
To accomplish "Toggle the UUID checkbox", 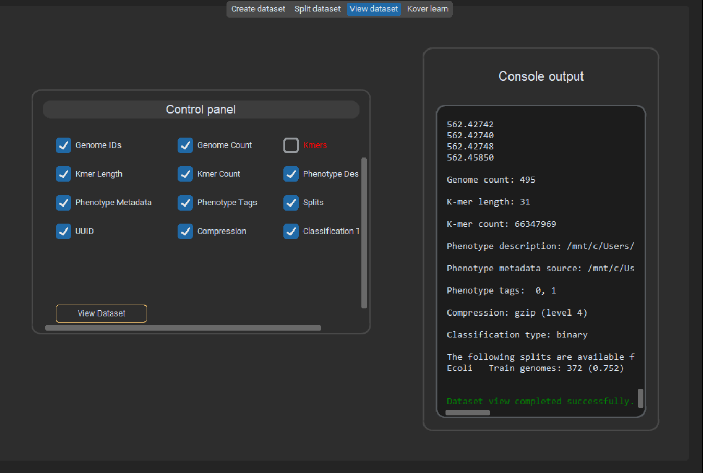I will point(64,232).
